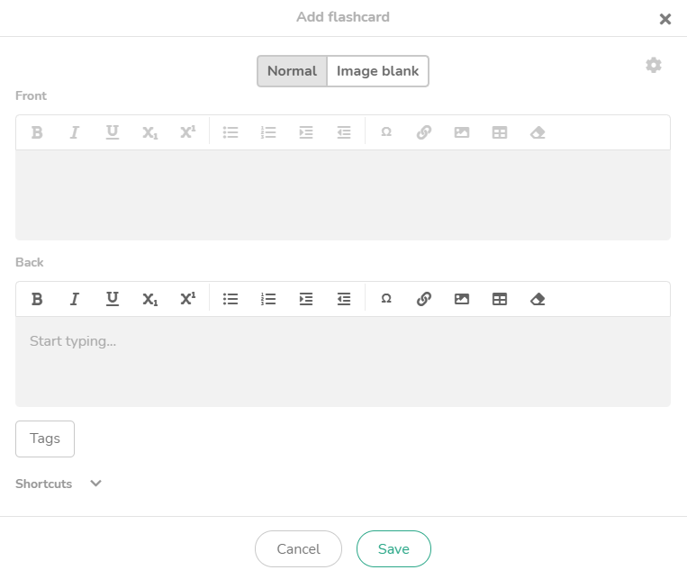This screenshot has height=579, width=687.
Task: Clear formatting with Back eraser icon
Action: (x=538, y=299)
